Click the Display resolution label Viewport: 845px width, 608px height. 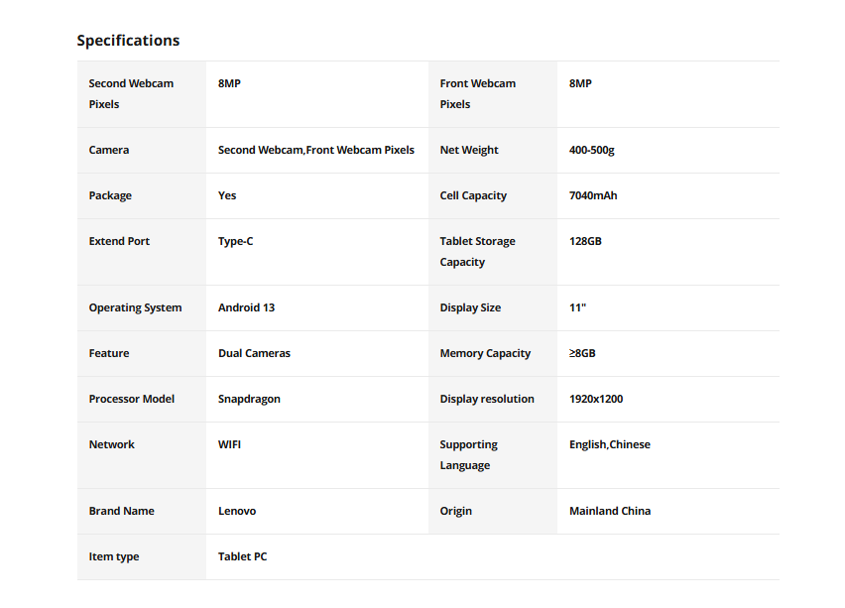click(x=487, y=399)
